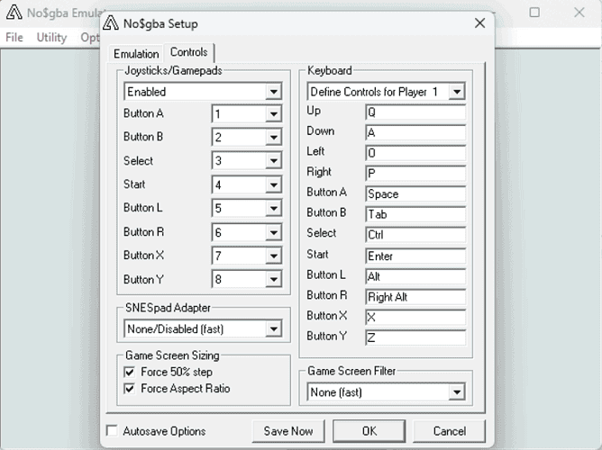Click keyboard Button Y field showing Z
The width and height of the screenshot is (602, 450).
415,337
